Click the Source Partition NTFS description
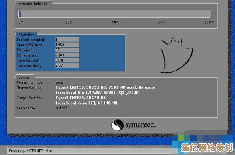235x155 pixels. click(x=105, y=87)
